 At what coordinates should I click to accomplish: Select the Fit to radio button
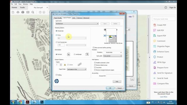coord(56,35)
